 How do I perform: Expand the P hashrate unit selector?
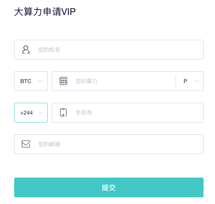[x=190, y=81]
